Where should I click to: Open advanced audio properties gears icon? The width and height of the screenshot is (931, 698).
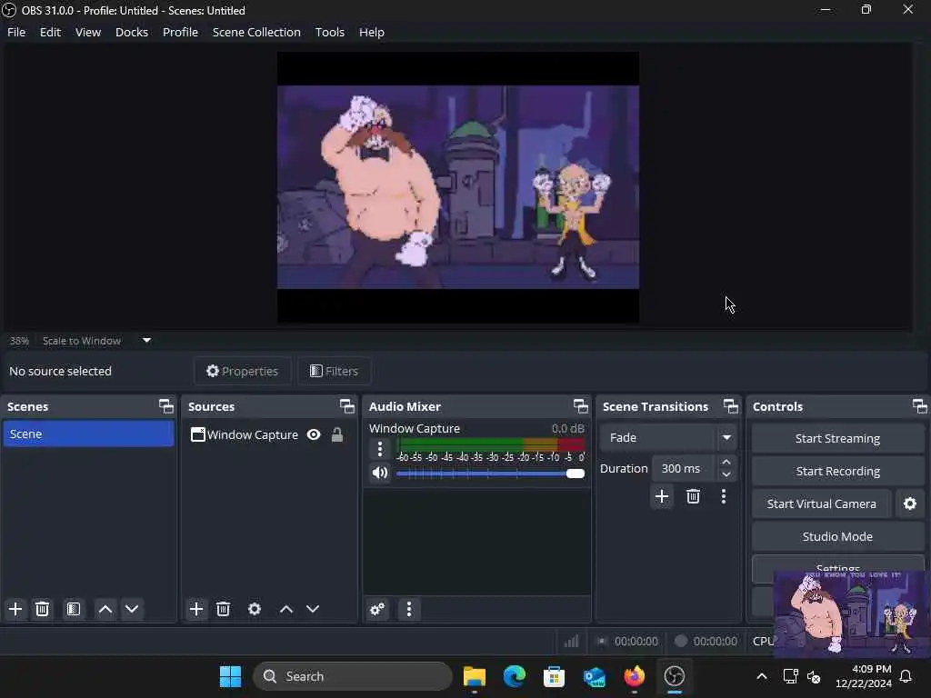tap(377, 609)
